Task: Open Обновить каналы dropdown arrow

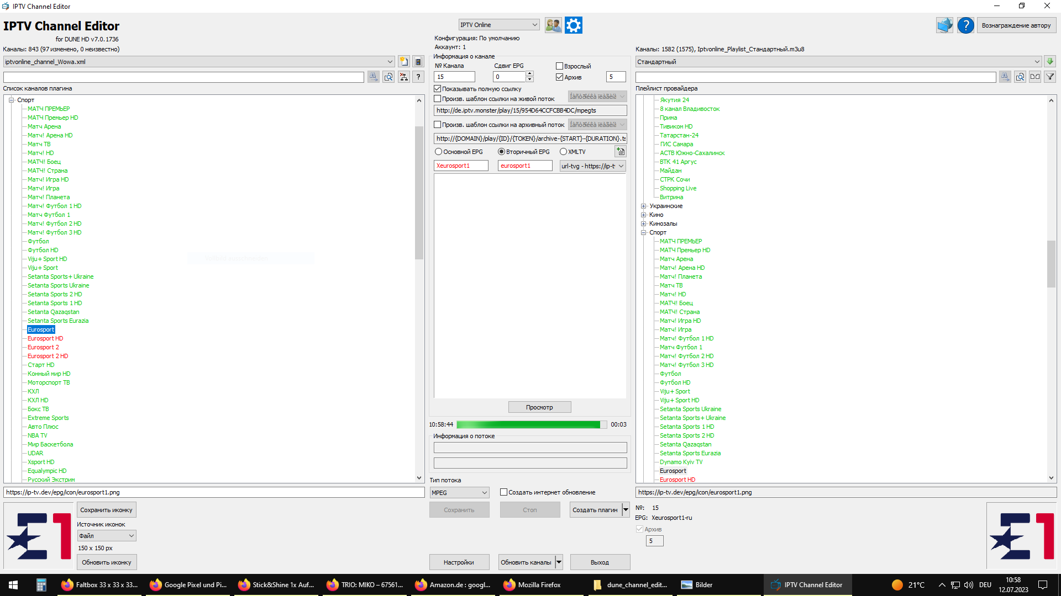Action: [559, 562]
